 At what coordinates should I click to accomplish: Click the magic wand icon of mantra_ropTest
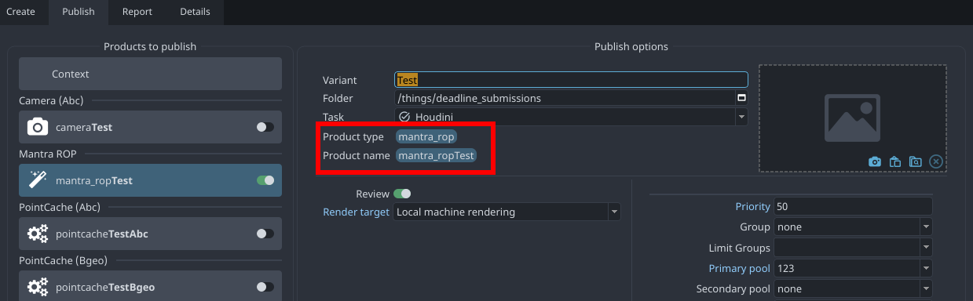(38, 180)
